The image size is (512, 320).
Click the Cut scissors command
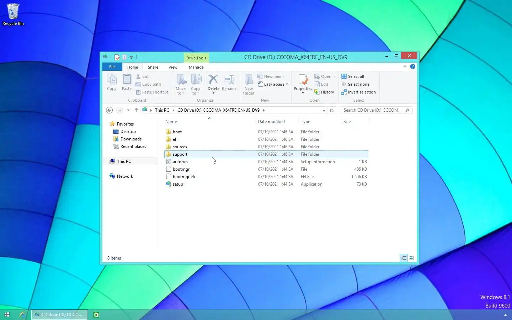click(143, 76)
